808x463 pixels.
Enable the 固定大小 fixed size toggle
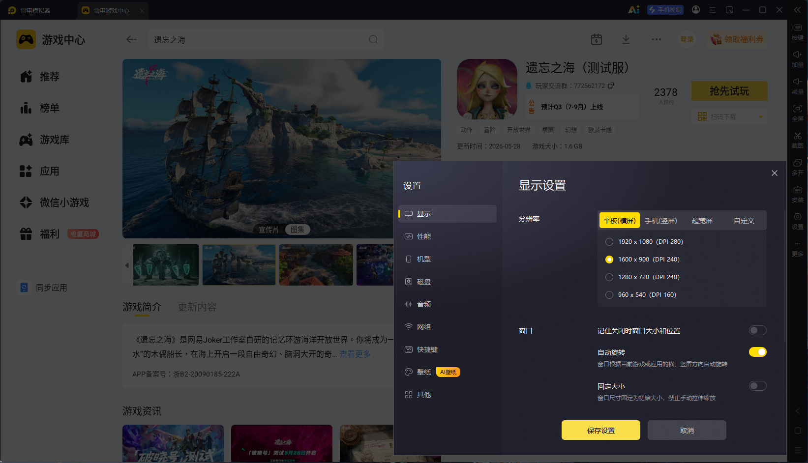pos(757,386)
